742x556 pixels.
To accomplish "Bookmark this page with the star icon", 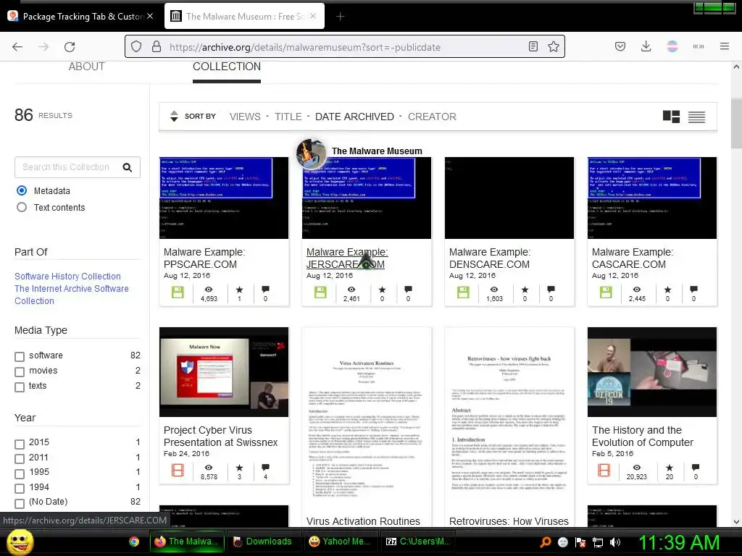I will pyautogui.click(x=553, y=46).
